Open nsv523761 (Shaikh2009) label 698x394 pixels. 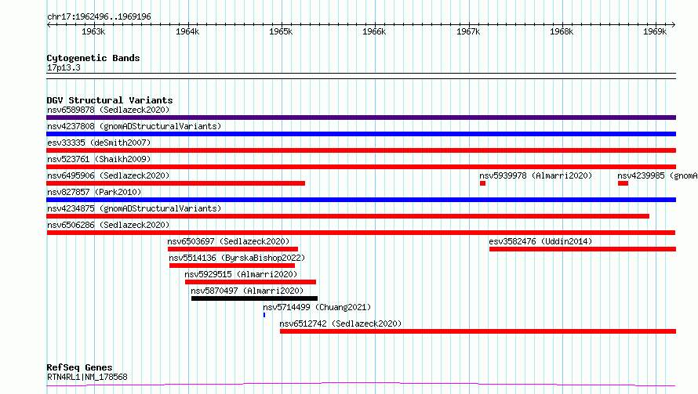(x=99, y=159)
